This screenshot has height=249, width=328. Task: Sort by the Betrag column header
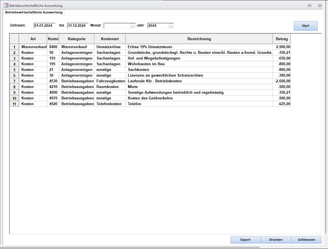tap(282, 39)
